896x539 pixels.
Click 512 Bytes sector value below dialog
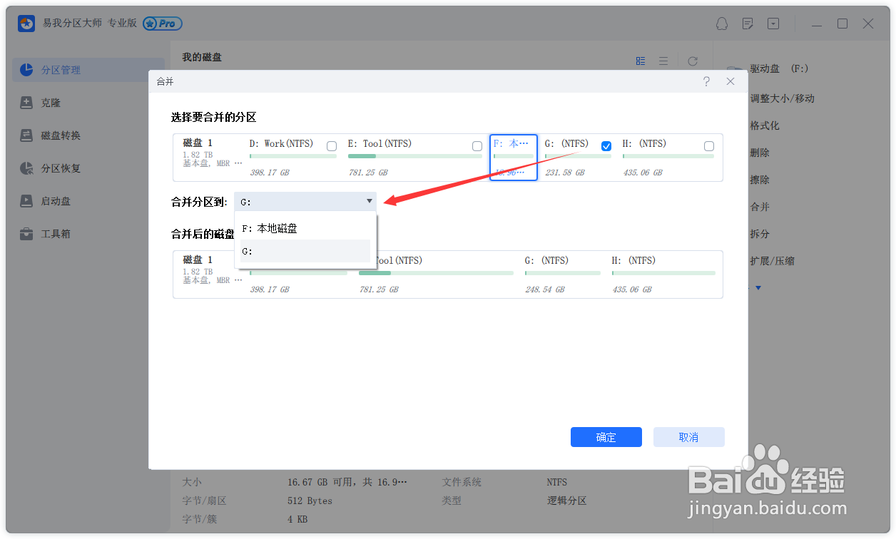(310, 500)
